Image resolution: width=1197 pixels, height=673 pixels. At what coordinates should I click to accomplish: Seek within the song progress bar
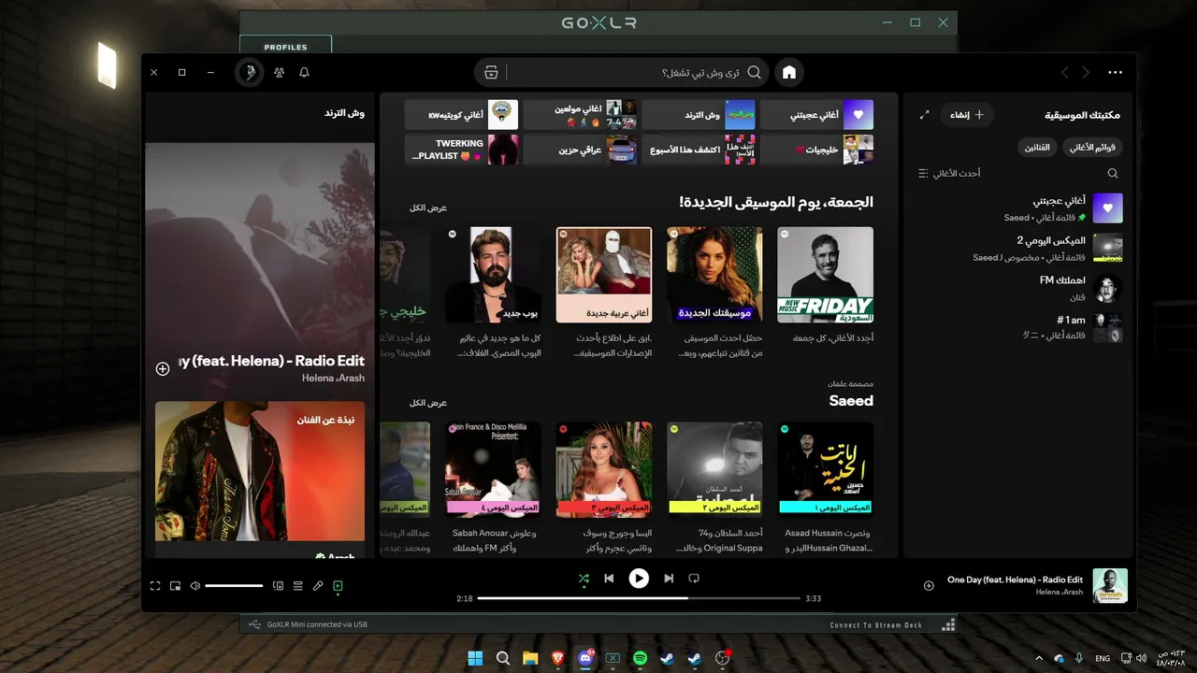point(639,598)
